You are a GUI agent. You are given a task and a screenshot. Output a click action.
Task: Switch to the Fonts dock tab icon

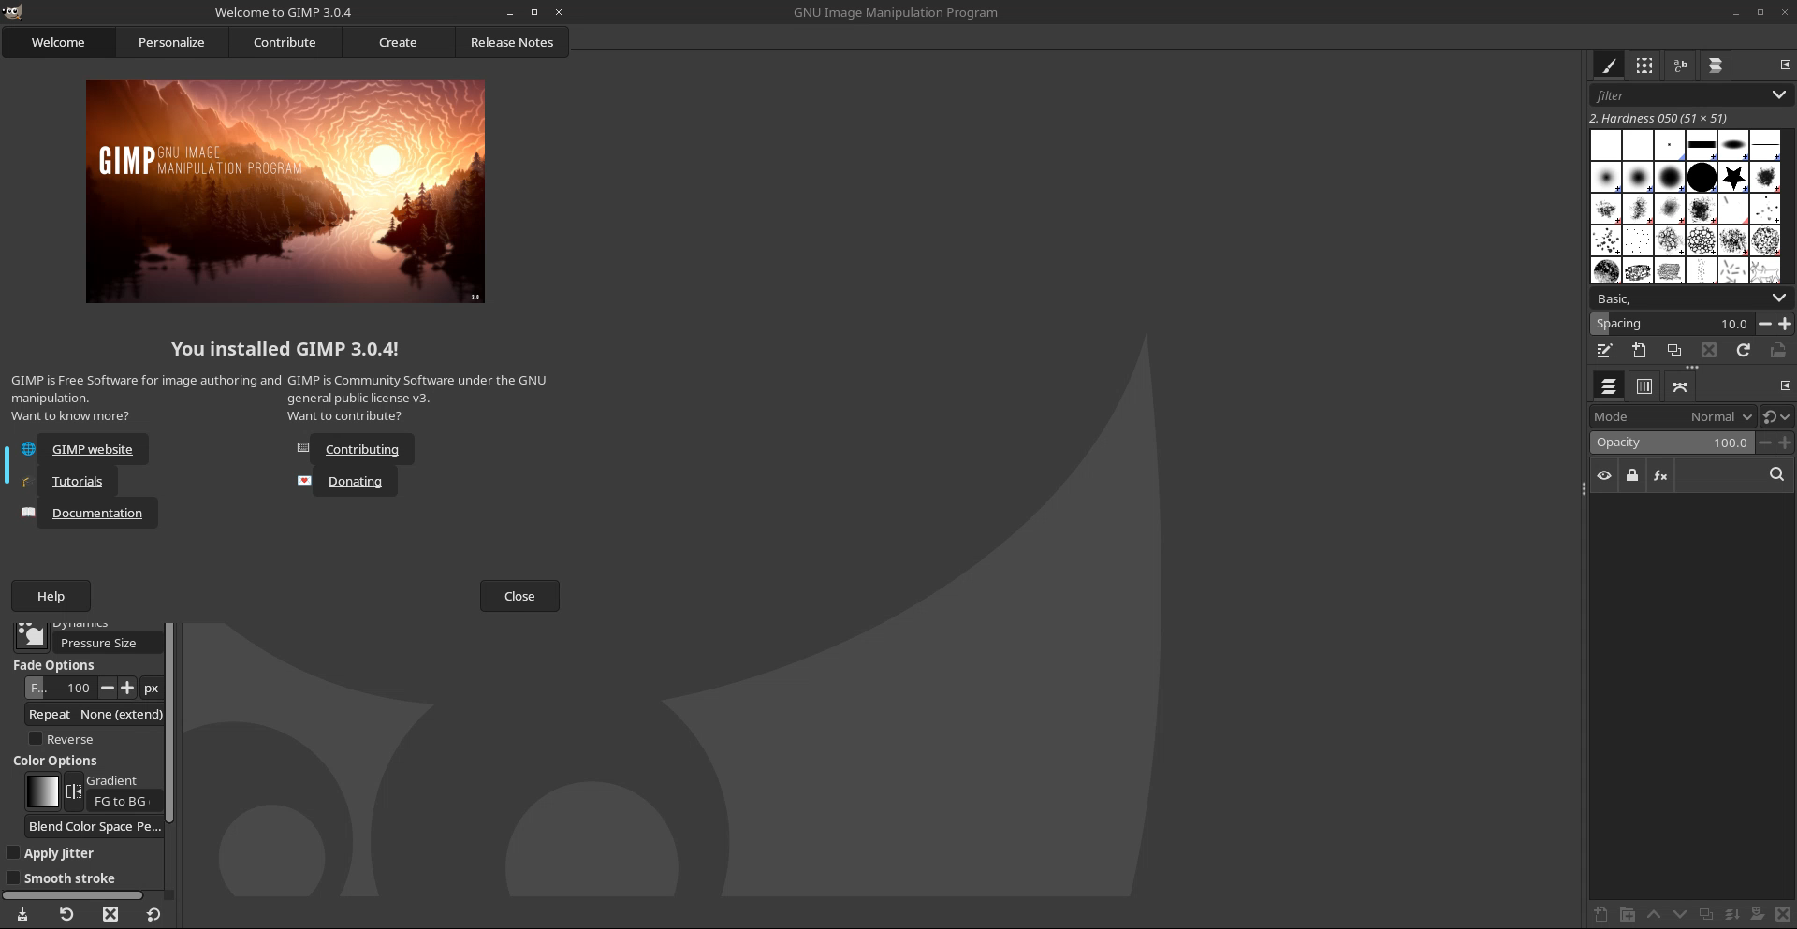pyautogui.click(x=1680, y=65)
